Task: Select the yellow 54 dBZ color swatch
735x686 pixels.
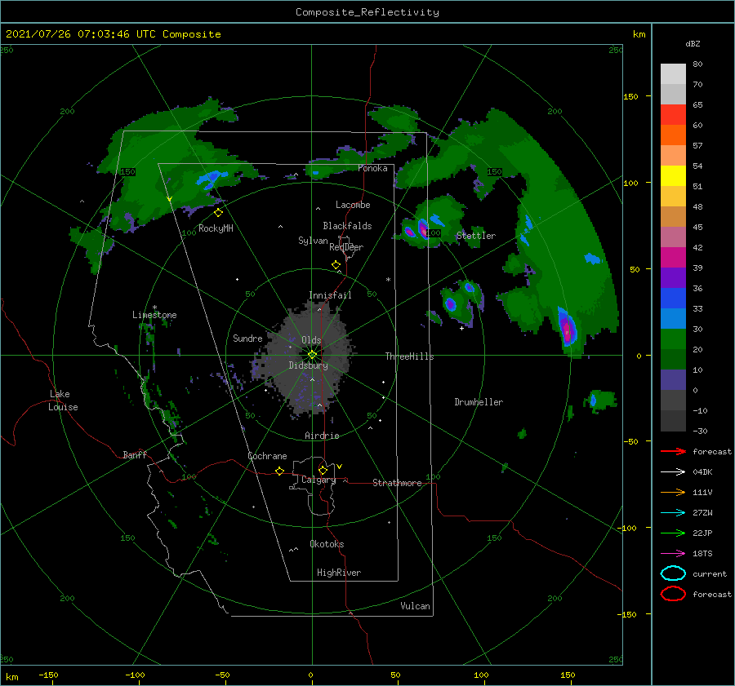Action: 673,176
